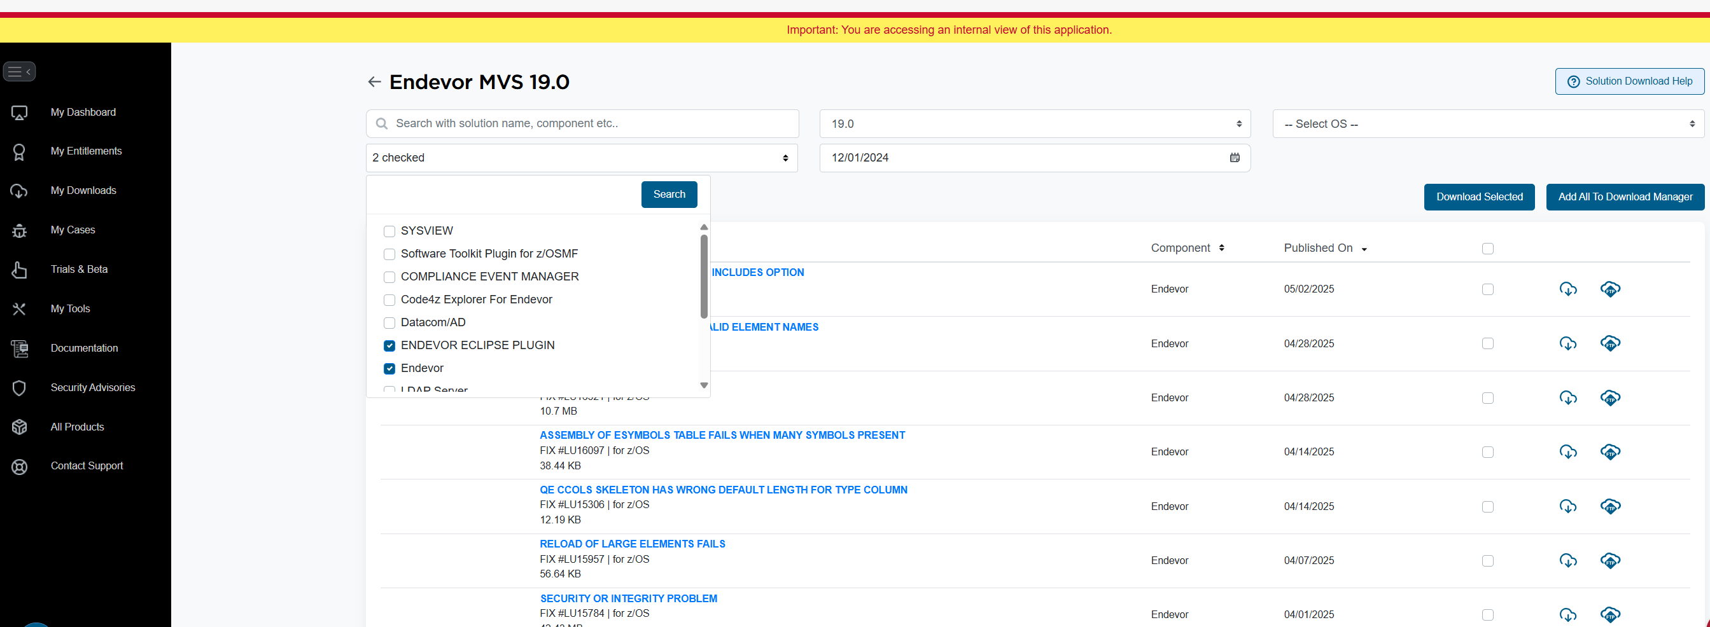1710x627 pixels.
Task: Check Software Toolkit Plugin for z/OSMF
Action: (389, 254)
